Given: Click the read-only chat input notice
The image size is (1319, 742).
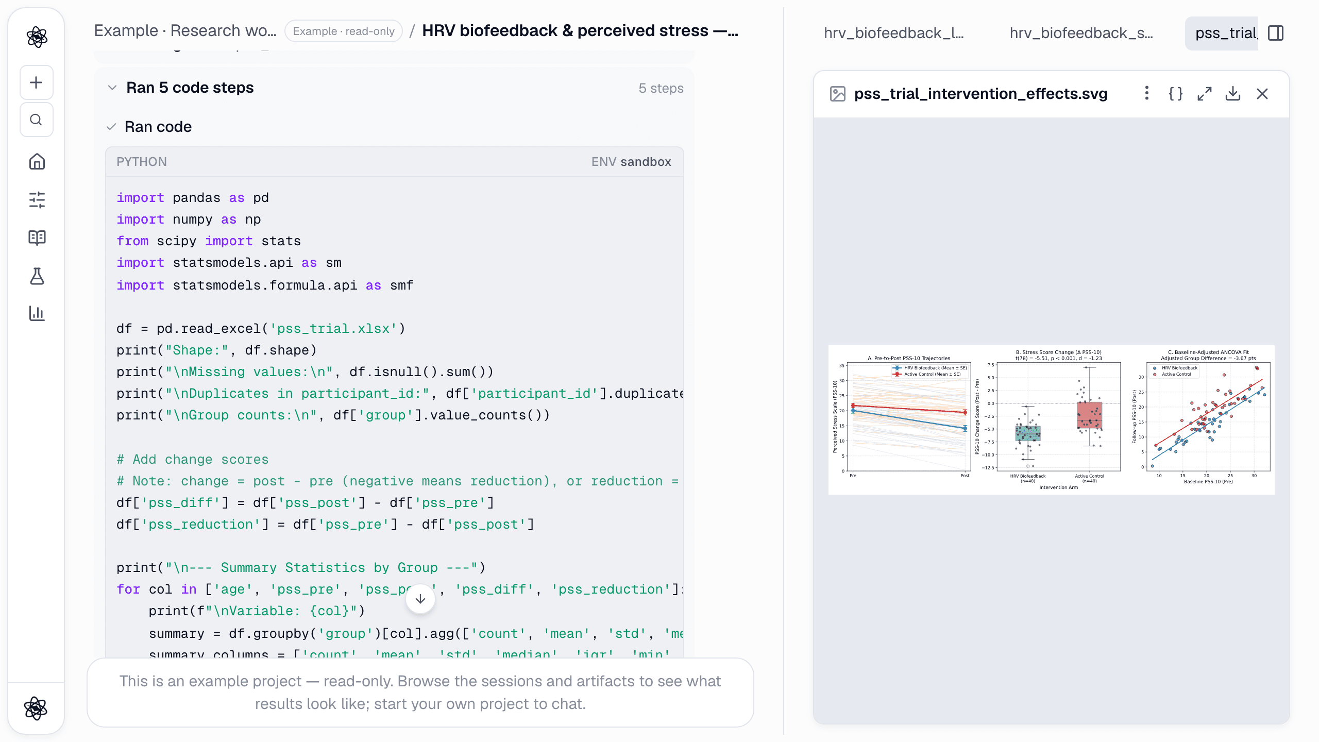Looking at the screenshot, I should (x=420, y=692).
